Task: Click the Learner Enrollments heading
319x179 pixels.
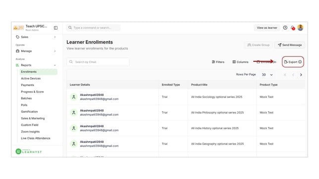Action: (x=90, y=42)
